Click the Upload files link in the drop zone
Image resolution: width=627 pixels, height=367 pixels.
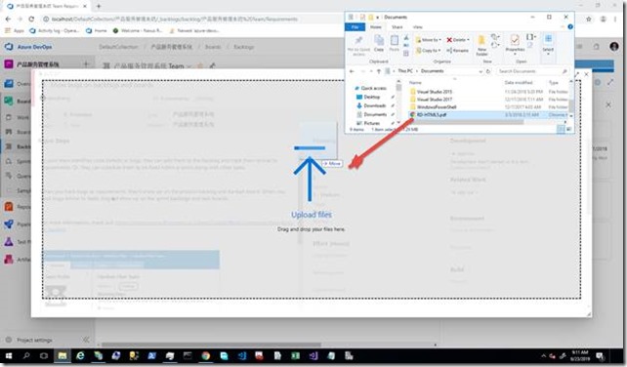pos(312,215)
